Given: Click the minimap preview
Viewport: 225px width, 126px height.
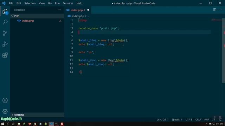Looking at the screenshot, I should pos(217,20).
